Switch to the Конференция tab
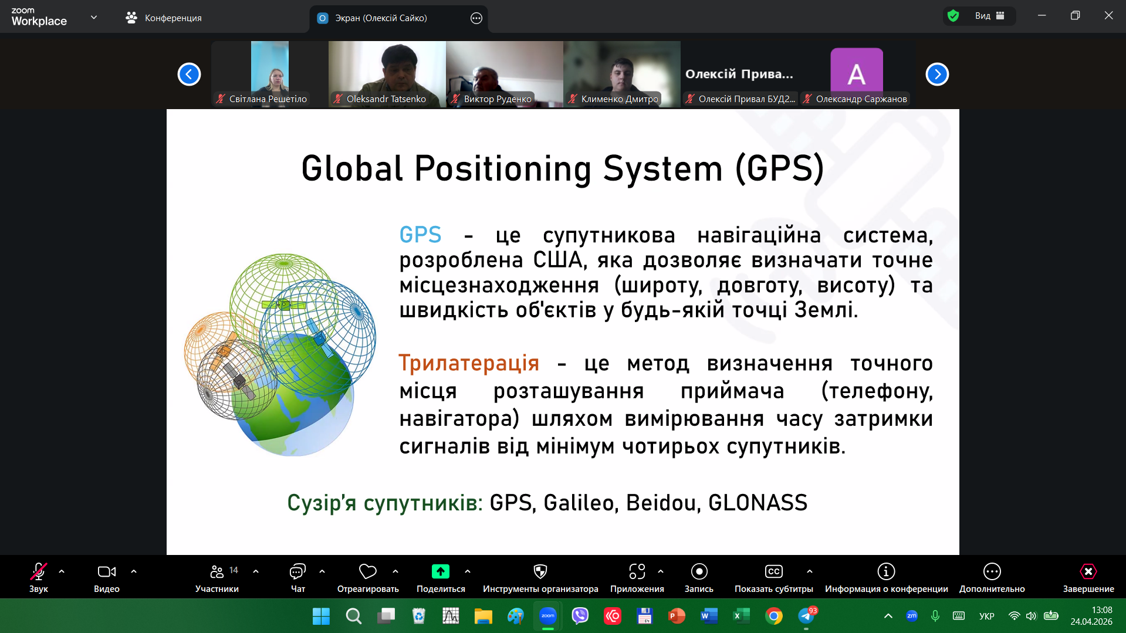The height and width of the screenshot is (633, 1126). [164, 18]
